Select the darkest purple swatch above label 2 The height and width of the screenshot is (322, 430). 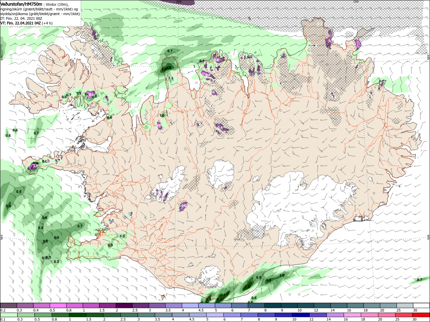point(124,306)
